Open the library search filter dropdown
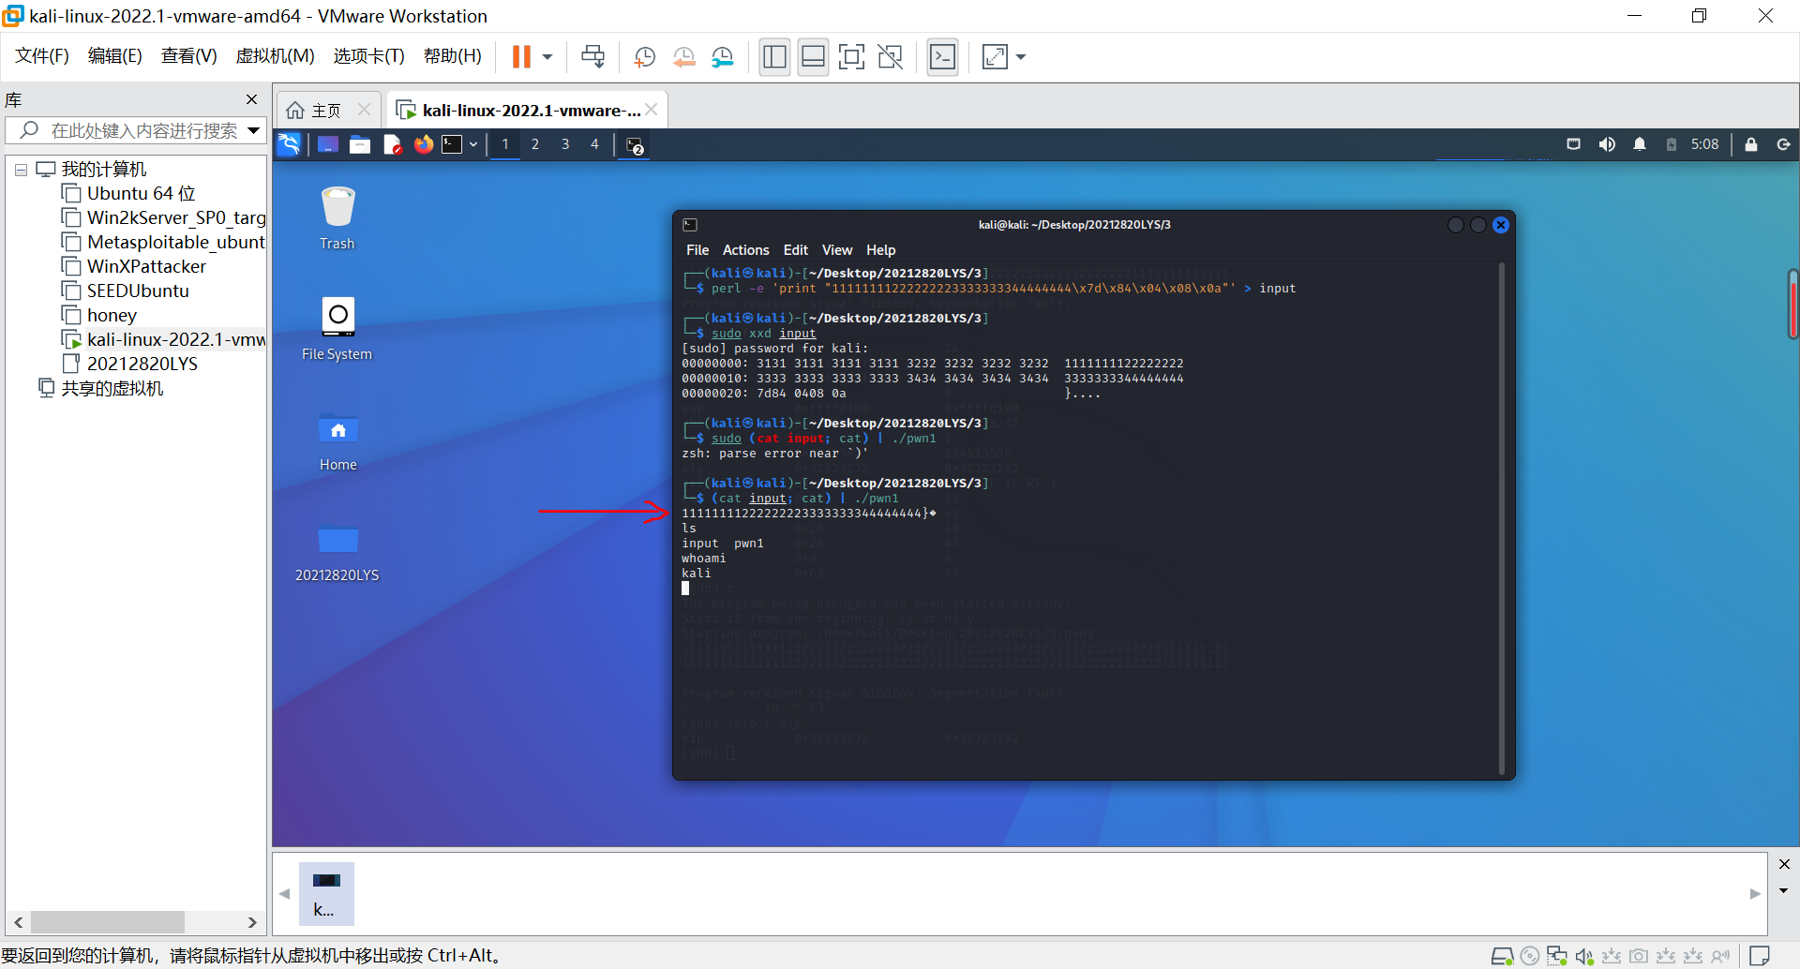 (254, 131)
